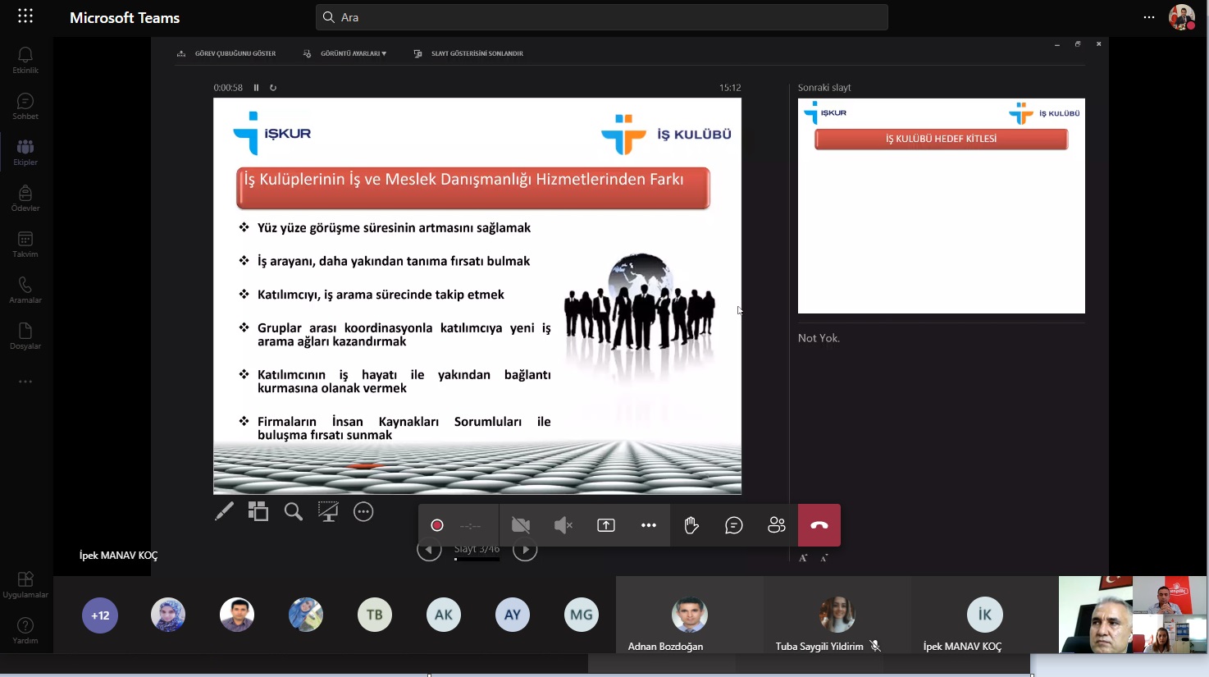Select Adnan Bozdoğan participant tile

(690, 615)
